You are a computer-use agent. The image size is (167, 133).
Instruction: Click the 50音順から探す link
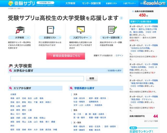[115, 71]
